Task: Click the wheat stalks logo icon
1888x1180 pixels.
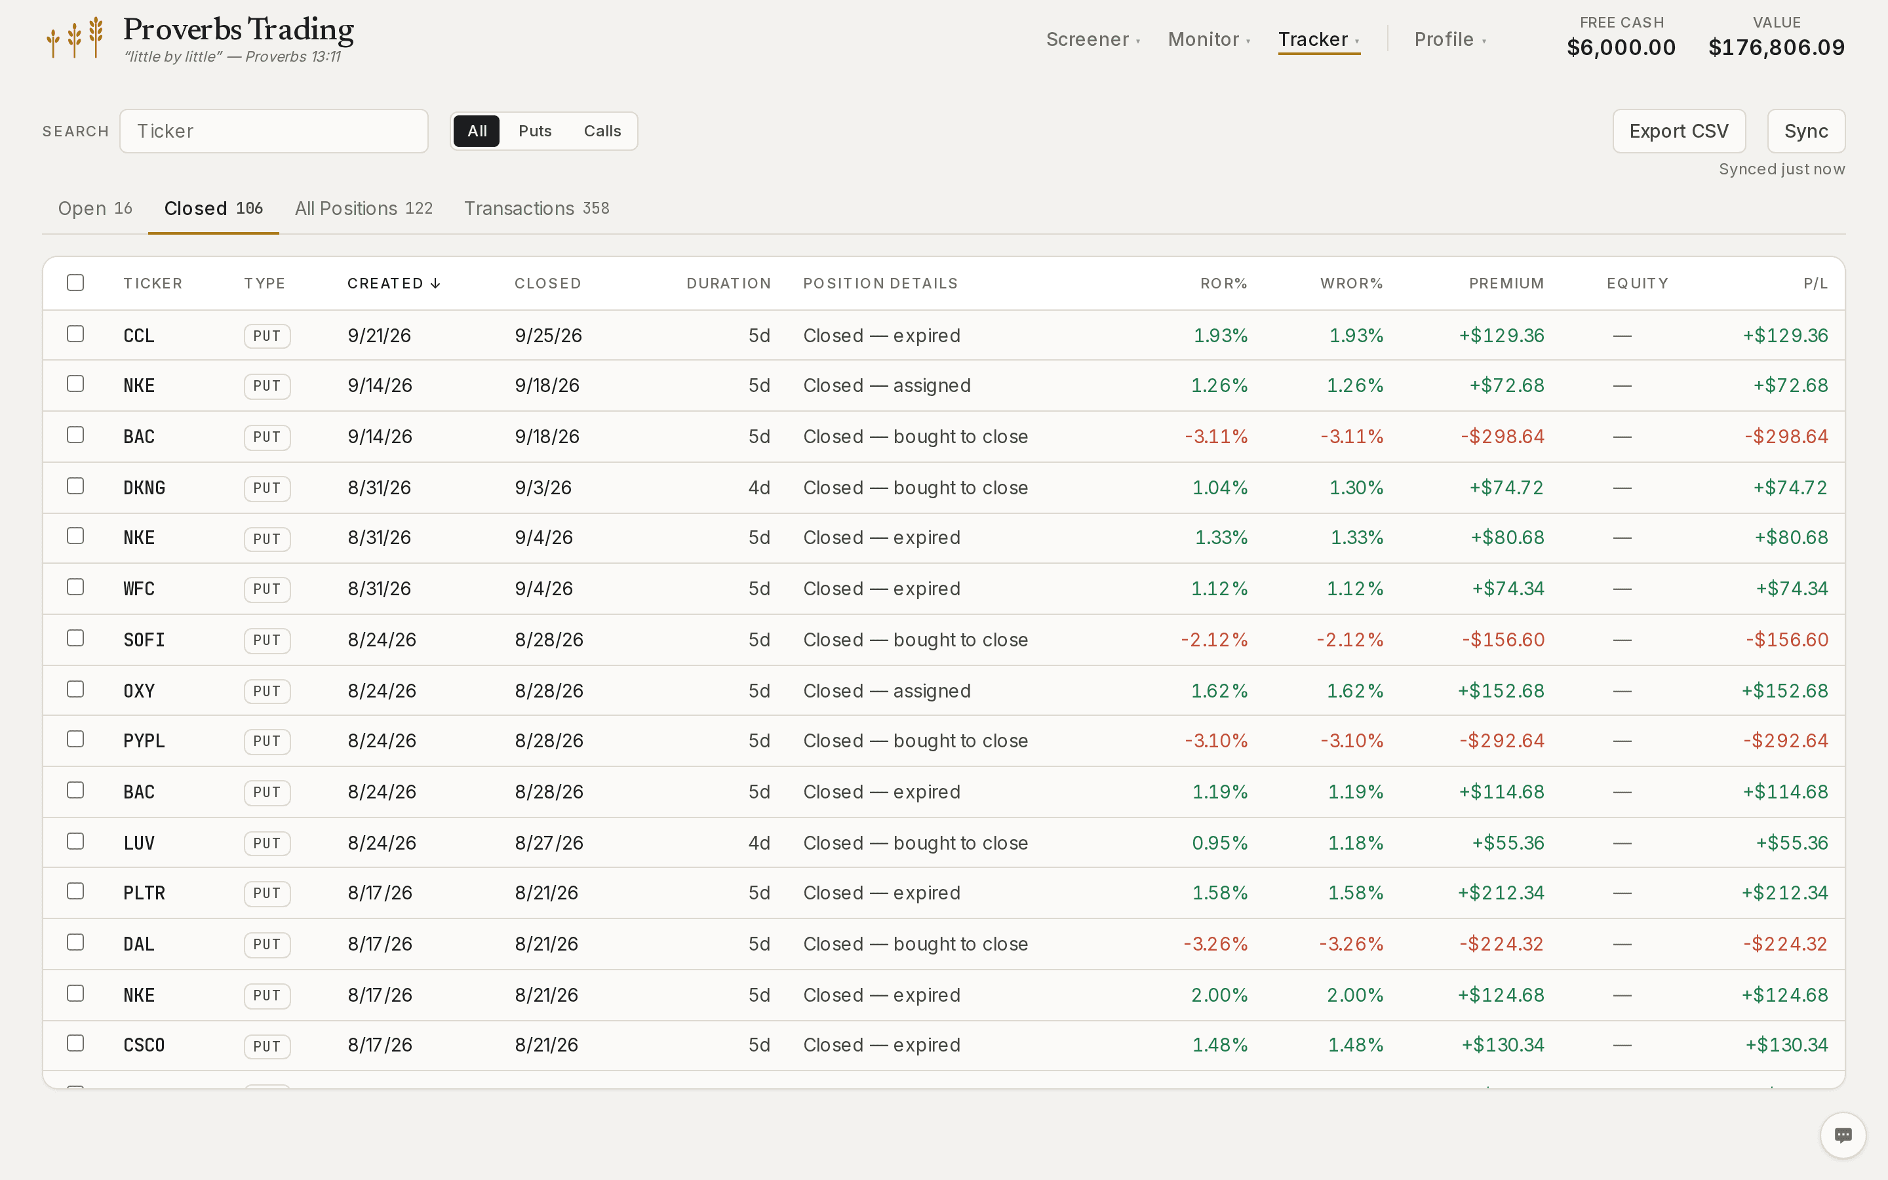Action: (x=75, y=37)
